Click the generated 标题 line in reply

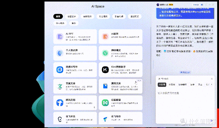click(x=185, y=53)
